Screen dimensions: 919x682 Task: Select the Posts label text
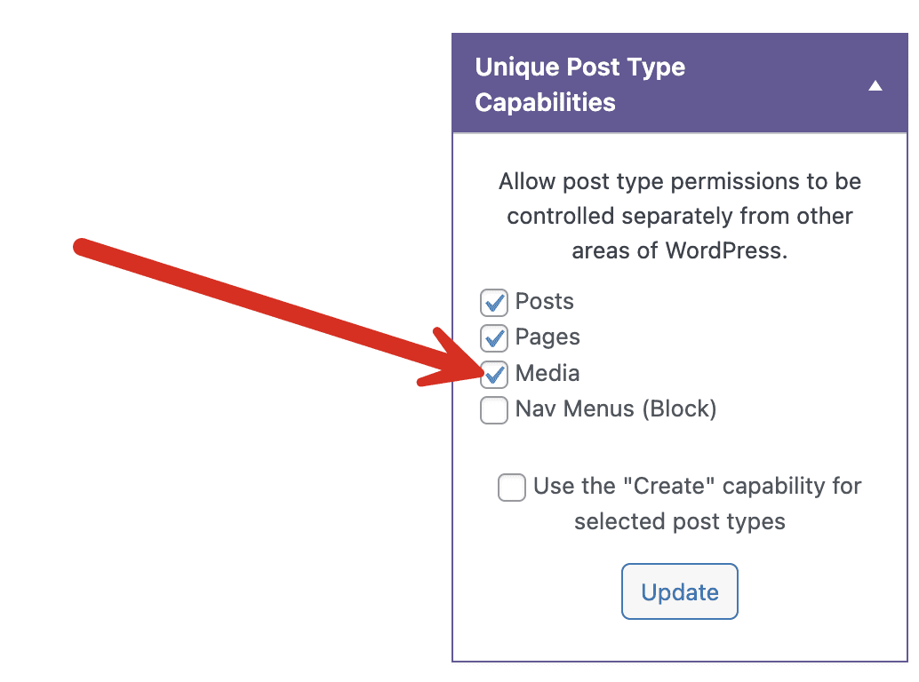543,302
